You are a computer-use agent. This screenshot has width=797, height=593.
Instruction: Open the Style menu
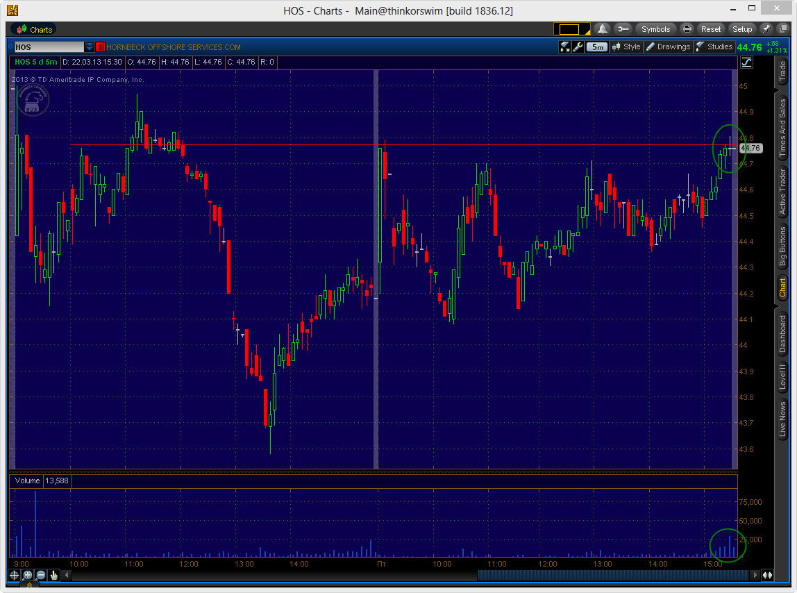click(x=626, y=47)
